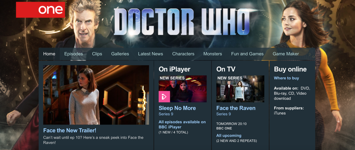Open the Home tab

49,54
